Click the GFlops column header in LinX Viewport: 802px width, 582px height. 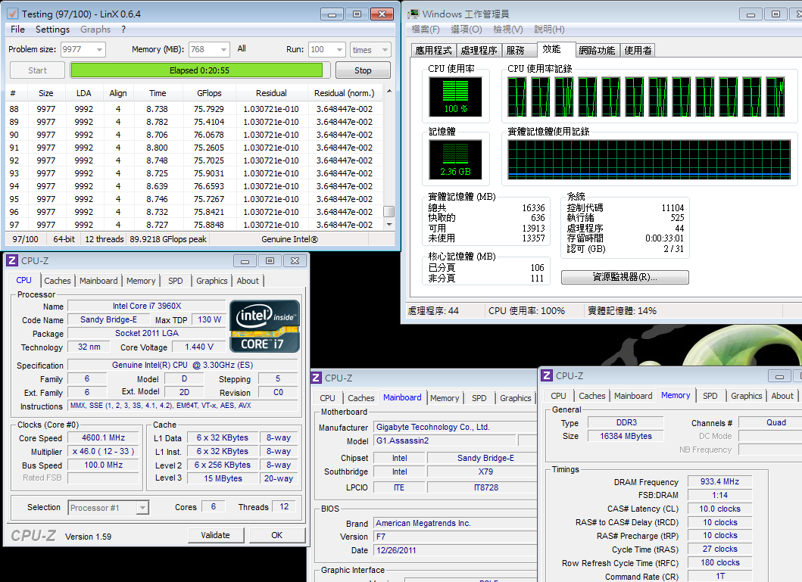pyautogui.click(x=209, y=93)
